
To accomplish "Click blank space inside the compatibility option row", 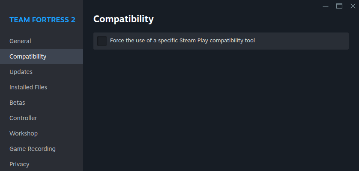I will (300, 41).
